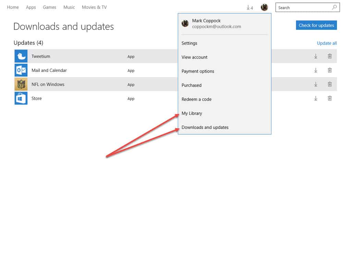
Task: Click Mark Coppock's avatar in the account menu
Action: (185, 23)
